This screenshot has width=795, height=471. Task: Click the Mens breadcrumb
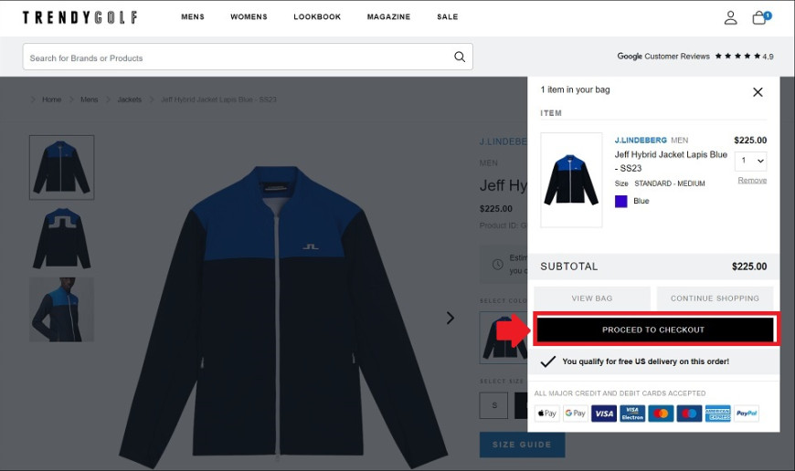tap(90, 99)
